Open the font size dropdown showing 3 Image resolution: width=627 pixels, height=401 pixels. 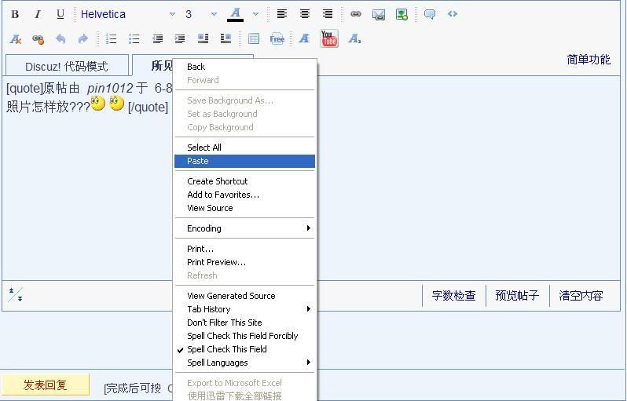(200, 14)
